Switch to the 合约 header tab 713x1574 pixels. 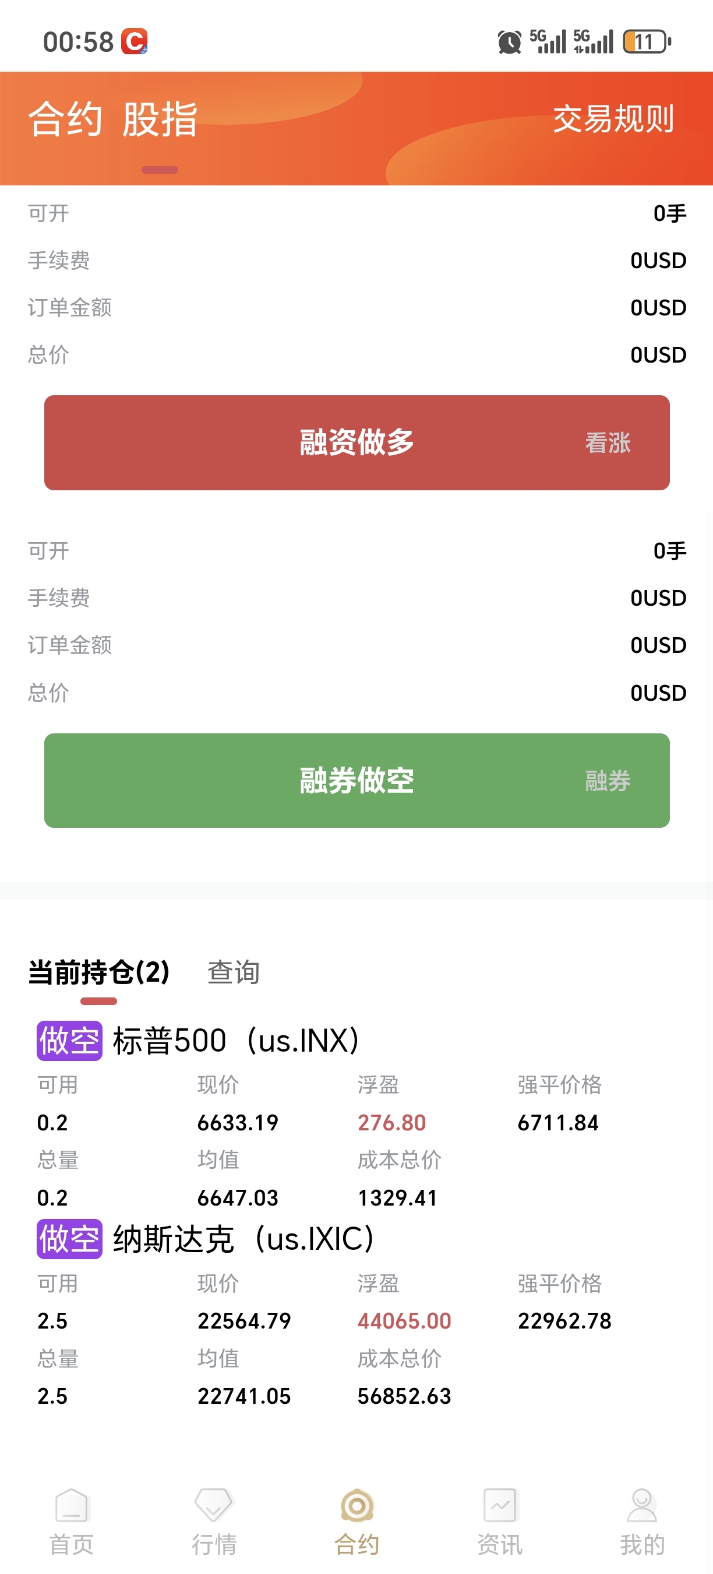click(65, 118)
